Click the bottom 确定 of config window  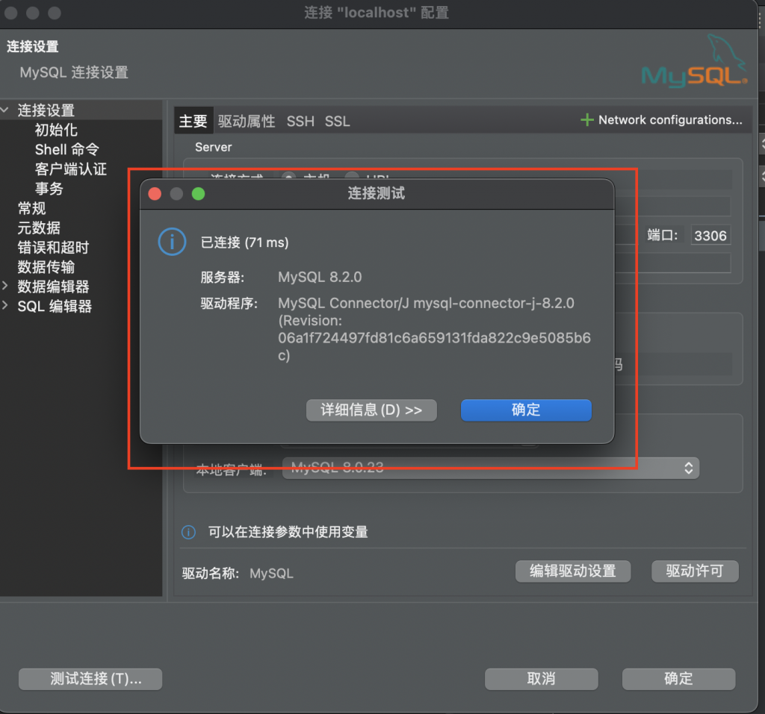[678, 679]
